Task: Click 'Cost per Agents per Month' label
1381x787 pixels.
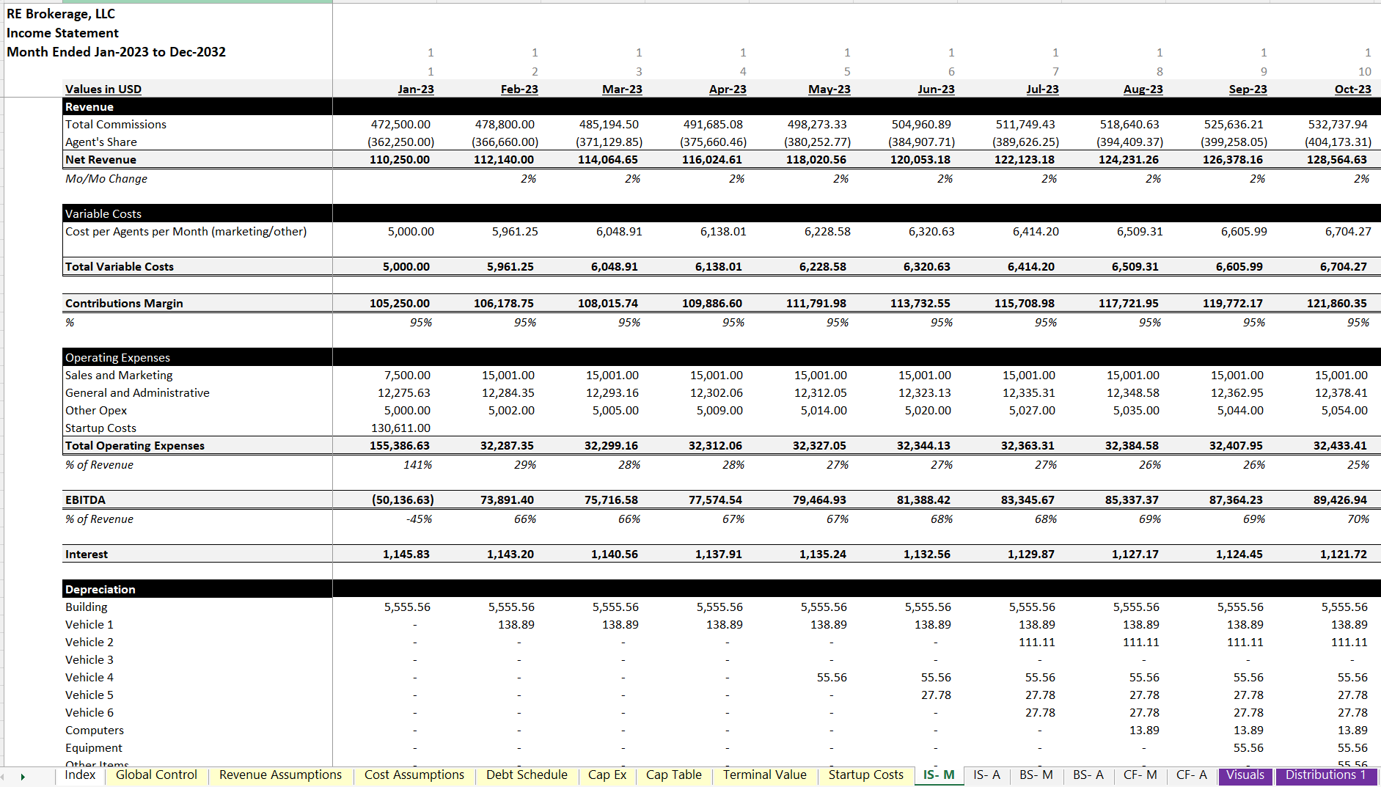Action: pyautogui.click(x=186, y=231)
